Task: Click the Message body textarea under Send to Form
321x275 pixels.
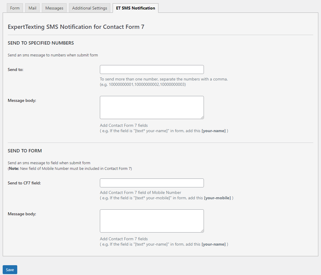Action: (152, 221)
